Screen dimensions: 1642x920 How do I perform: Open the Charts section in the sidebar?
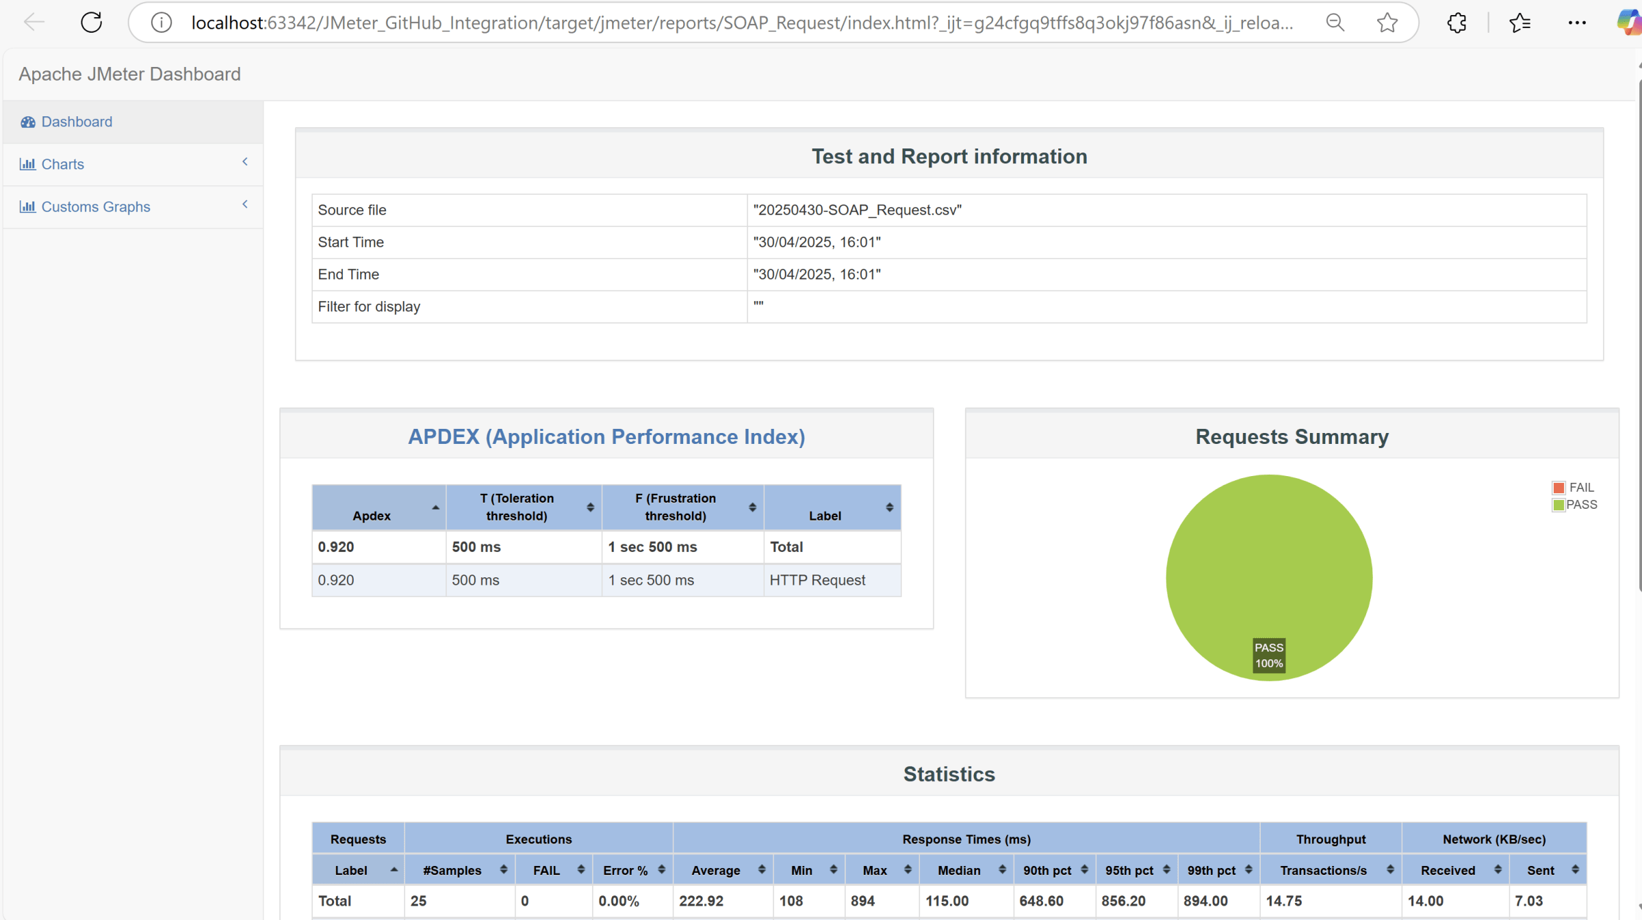[63, 164]
